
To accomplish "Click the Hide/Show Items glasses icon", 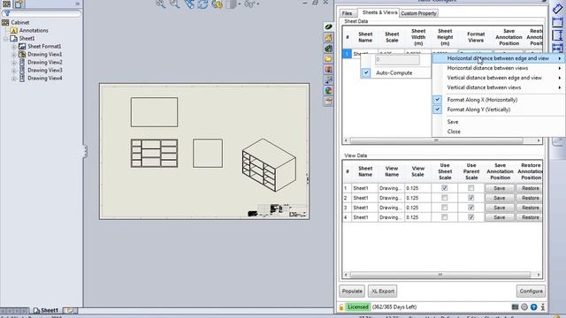I will tap(249, 4).
